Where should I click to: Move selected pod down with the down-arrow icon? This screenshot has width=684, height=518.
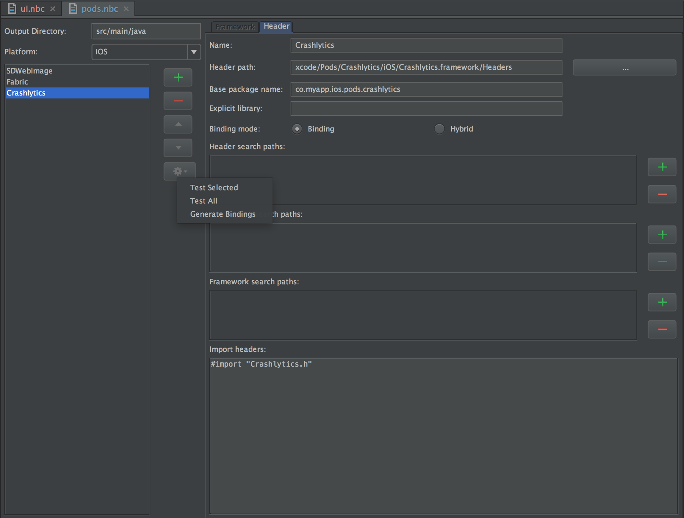(x=178, y=148)
